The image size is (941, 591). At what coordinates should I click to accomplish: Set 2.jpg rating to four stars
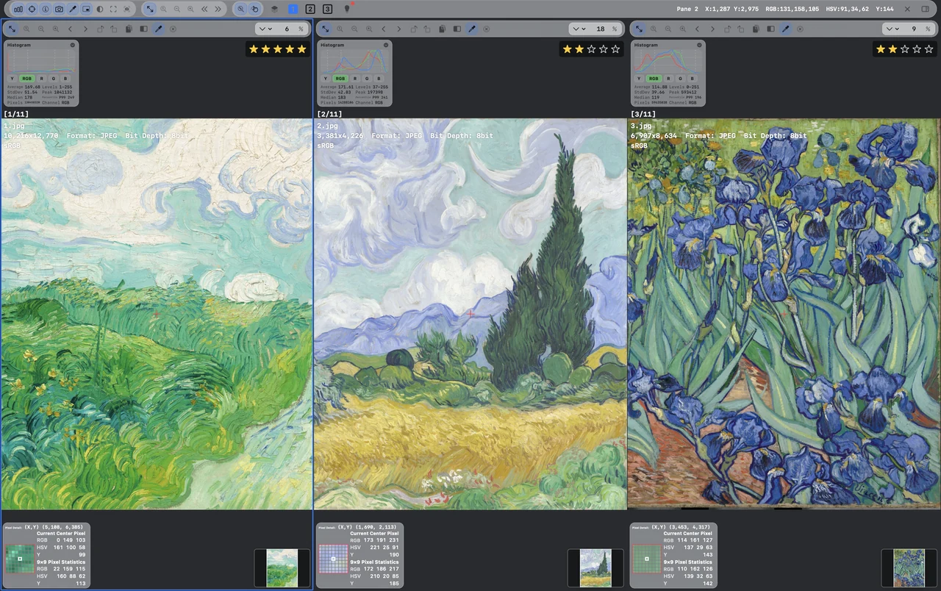pyautogui.click(x=604, y=49)
